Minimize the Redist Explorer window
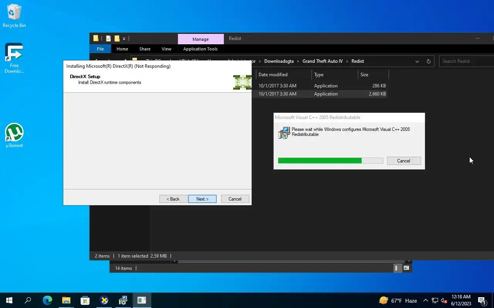The width and height of the screenshot is (494, 308). point(478,38)
